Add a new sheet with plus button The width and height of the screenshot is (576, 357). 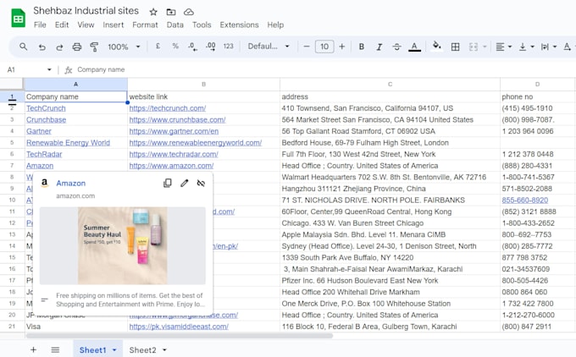[x=33, y=349]
